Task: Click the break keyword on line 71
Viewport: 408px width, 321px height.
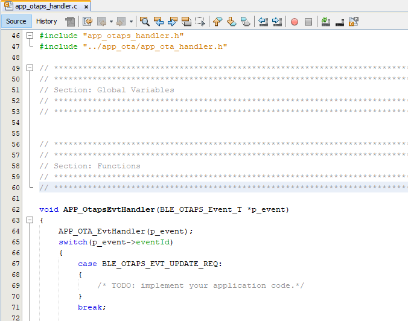Action: 90,307
